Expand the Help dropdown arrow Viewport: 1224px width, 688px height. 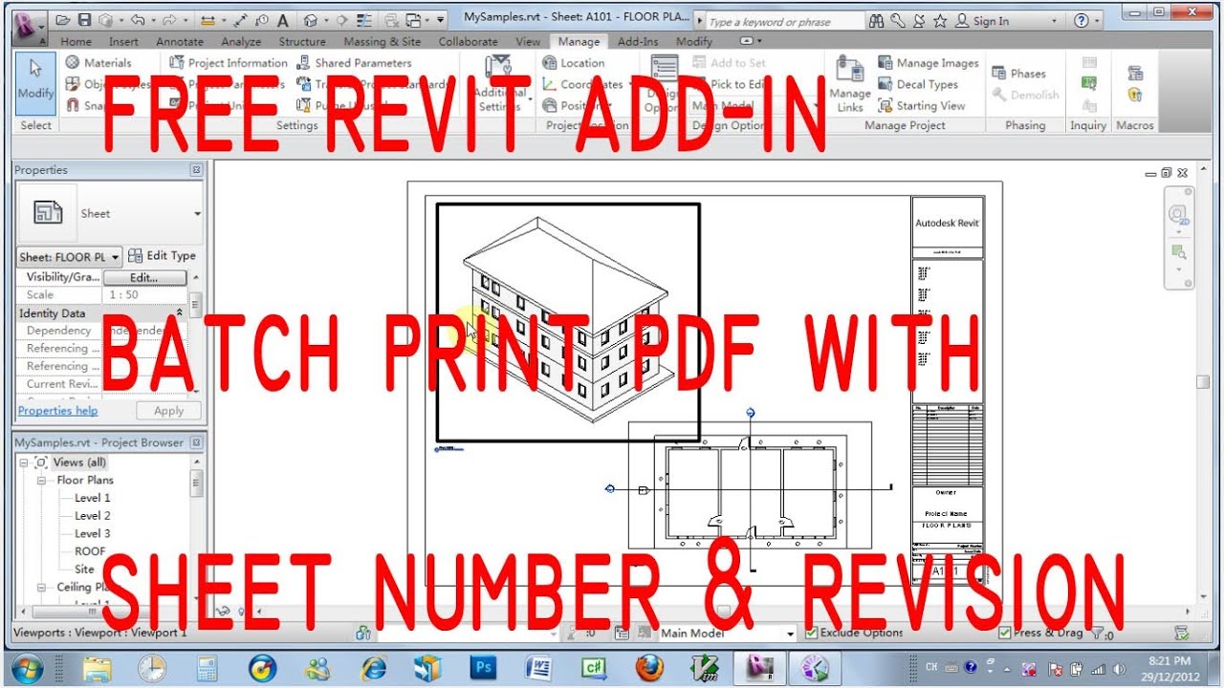[1099, 21]
